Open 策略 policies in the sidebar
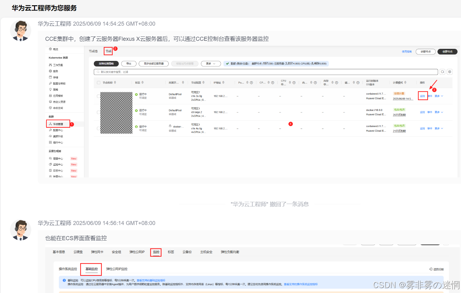Image resolution: width=461 pixels, height=293 pixels. [54, 89]
